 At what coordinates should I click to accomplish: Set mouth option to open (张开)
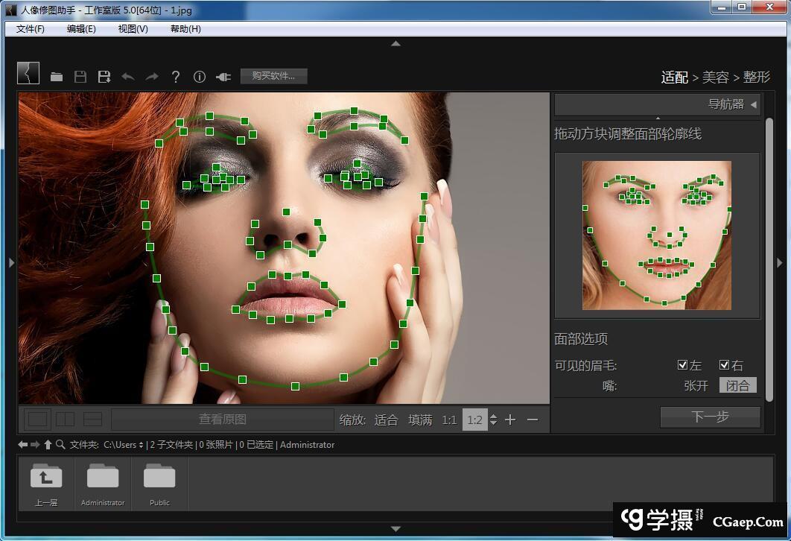pyautogui.click(x=696, y=385)
